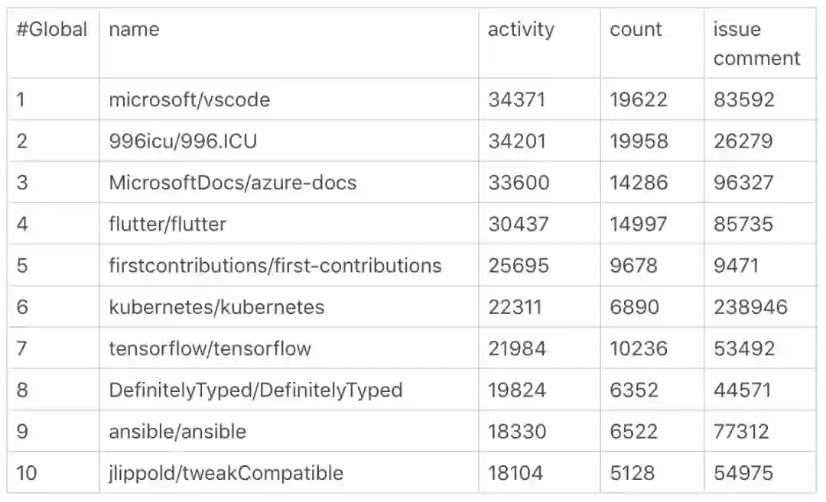Image resolution: width=826 pixels, height=502 pixels.
Task: Click the name column header
Action: (x=134, y=30)
